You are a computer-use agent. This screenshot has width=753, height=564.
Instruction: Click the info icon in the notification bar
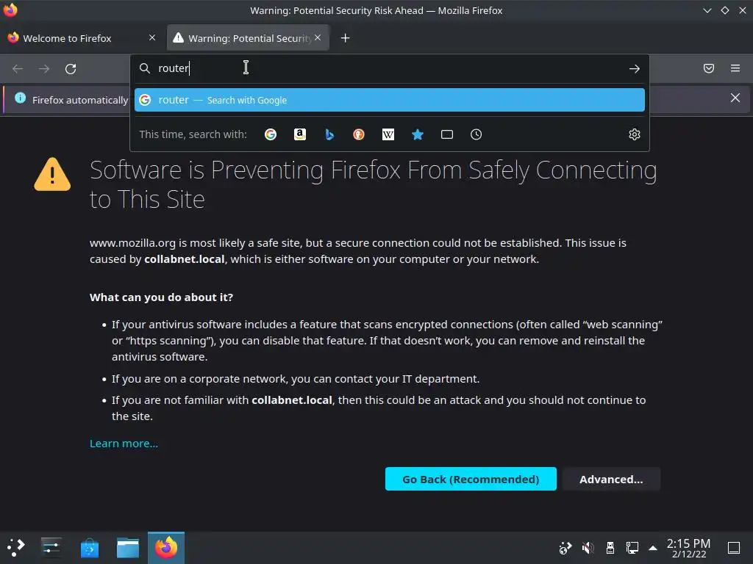pos(20,98)
